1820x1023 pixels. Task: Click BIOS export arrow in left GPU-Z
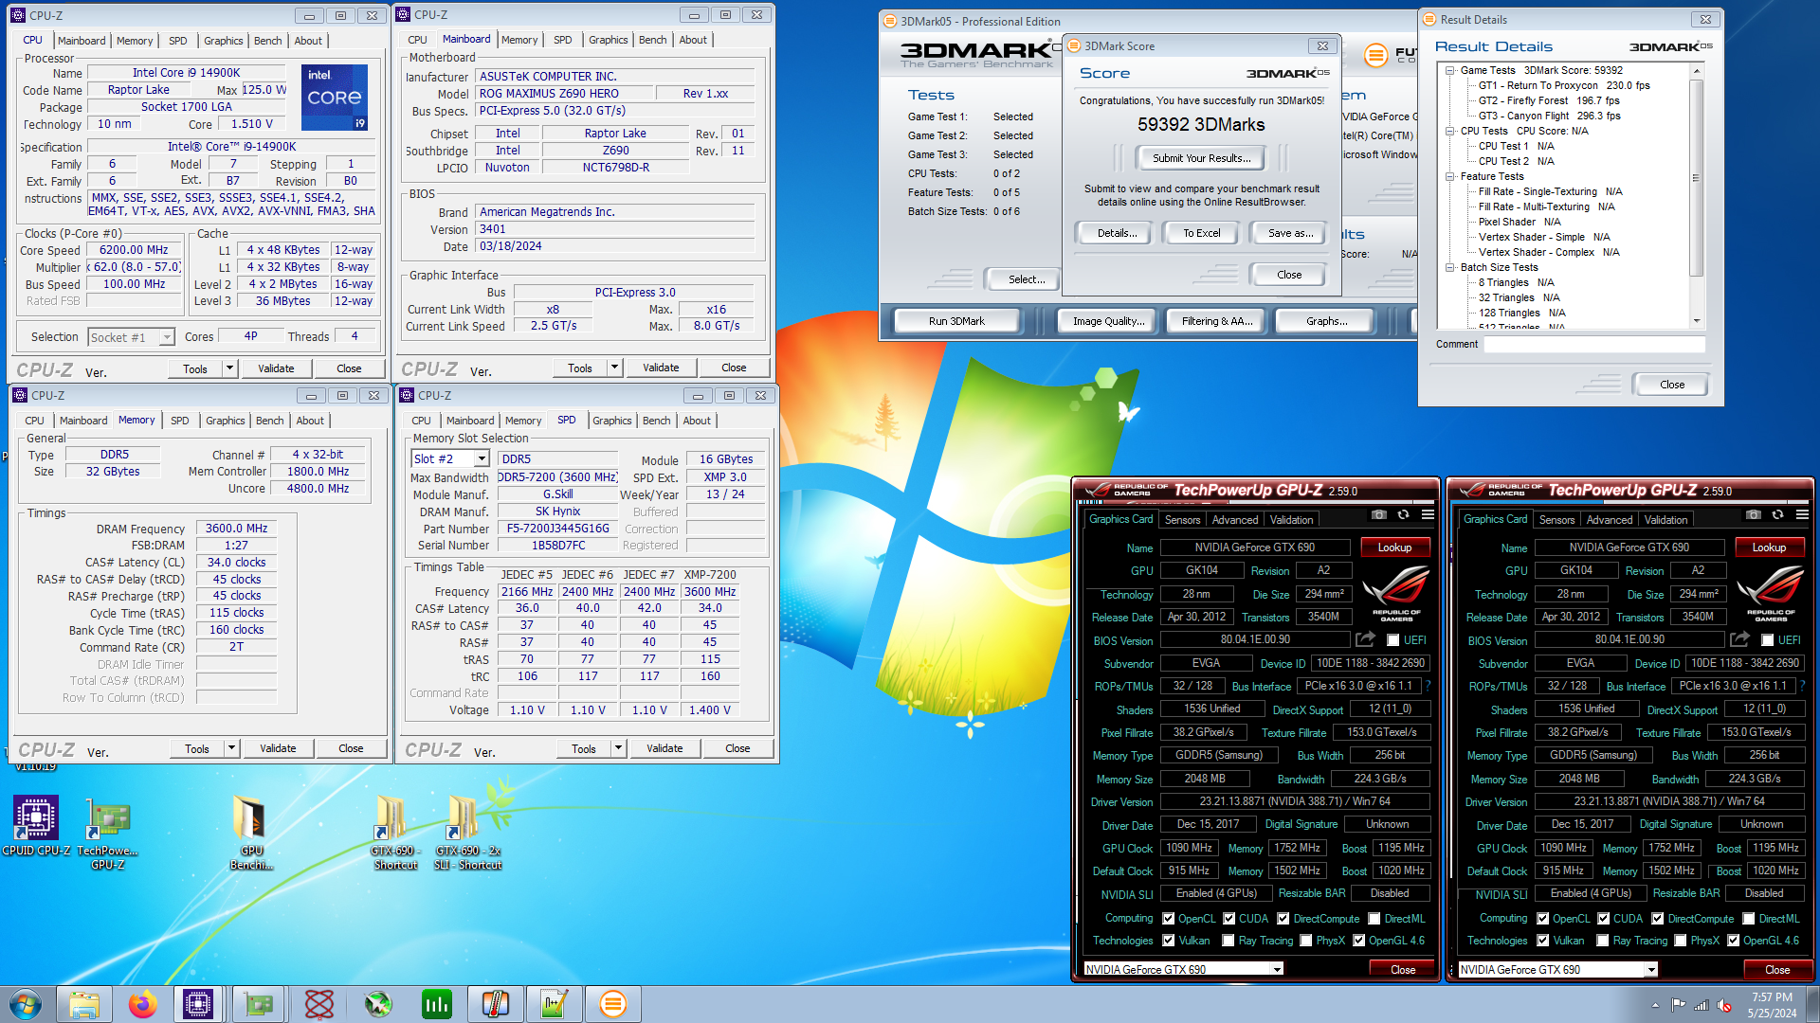(x=1365, y=639)
